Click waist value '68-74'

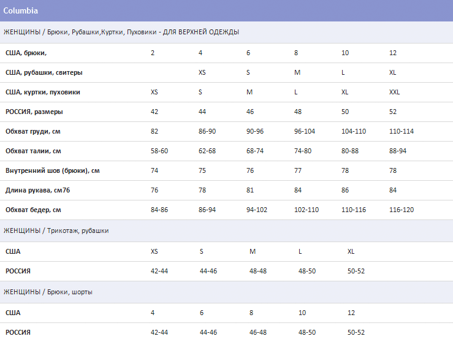click(x=255, y=151)
